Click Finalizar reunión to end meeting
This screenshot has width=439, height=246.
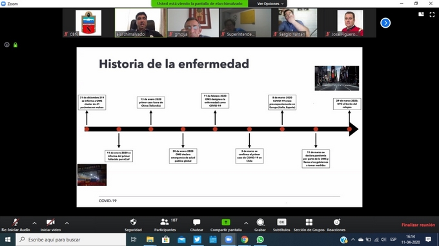click(x=418, y=225)
